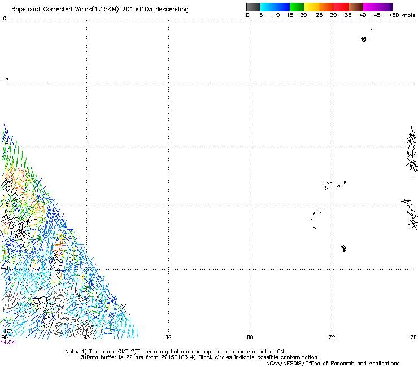Click the "25" legend label
Viewport: 418px width, 367px height.
[x=319, y=15]
